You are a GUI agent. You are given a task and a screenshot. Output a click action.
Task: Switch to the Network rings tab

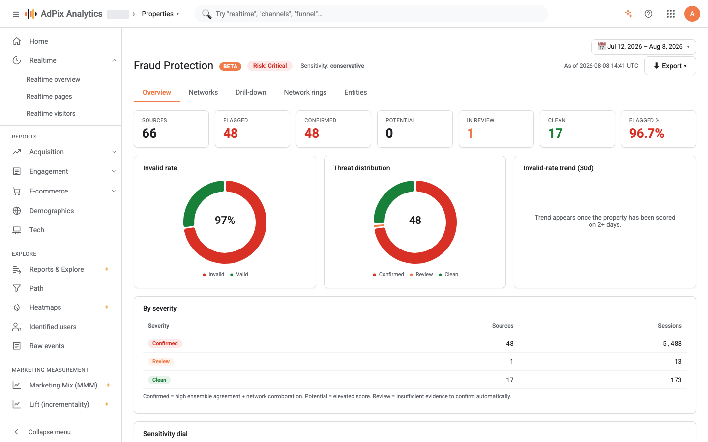coord(305,92)
